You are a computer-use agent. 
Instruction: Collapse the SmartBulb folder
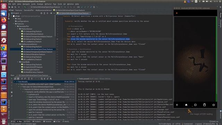coord(18,62)
